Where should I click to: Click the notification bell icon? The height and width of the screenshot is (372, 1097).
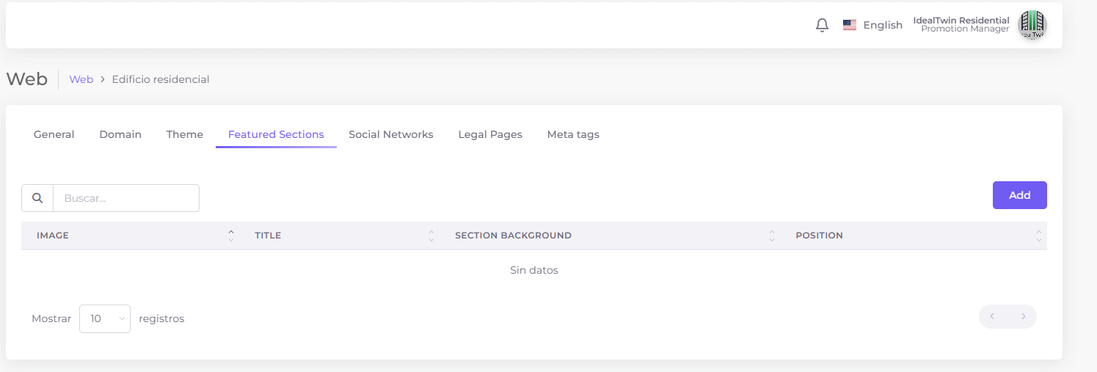822,25
